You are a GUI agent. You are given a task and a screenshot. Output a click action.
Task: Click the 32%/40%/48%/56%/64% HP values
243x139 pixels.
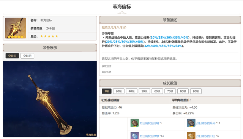coord(163,46)
